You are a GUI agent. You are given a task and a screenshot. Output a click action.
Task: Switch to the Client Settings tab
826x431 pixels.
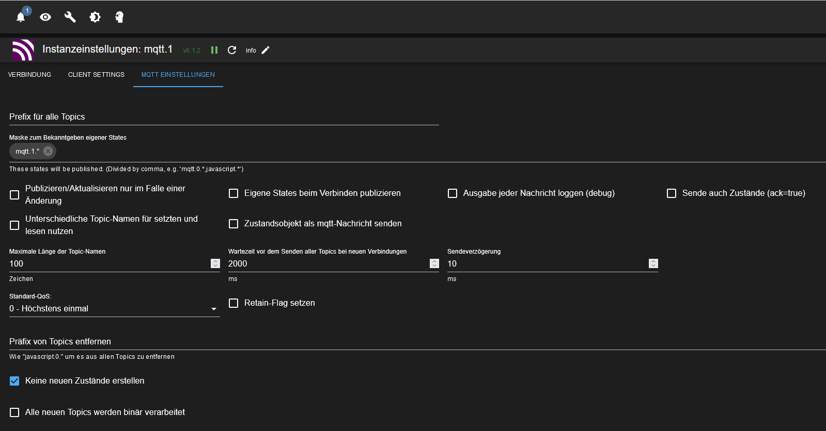pos(96,75)
